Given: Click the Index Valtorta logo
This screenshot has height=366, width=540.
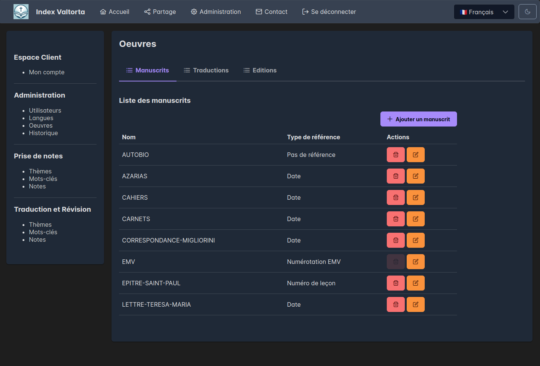Looking at the screenshot, I should [21, 12].
